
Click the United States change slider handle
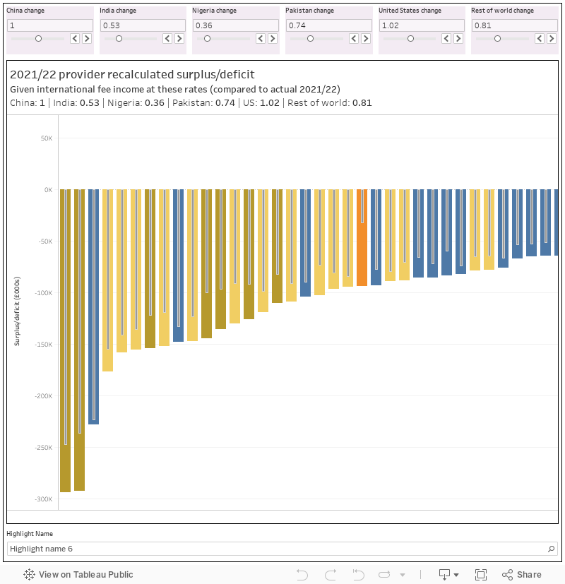click(410, 39)
